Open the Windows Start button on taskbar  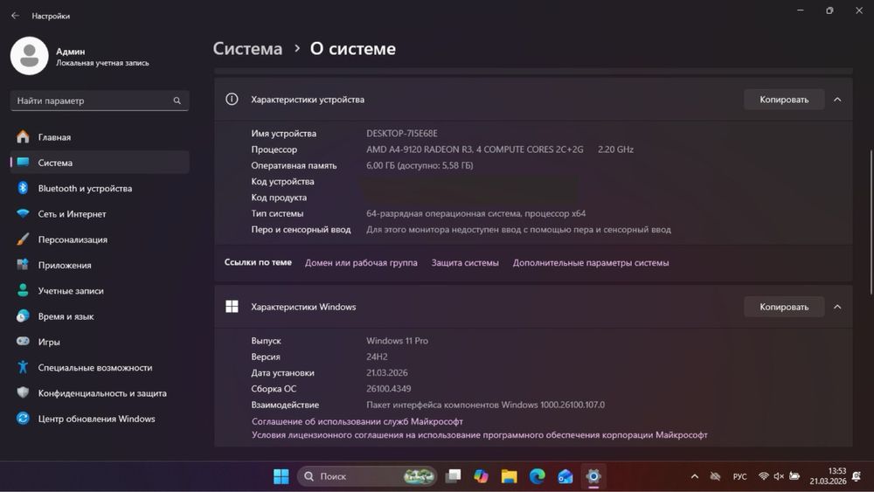(x=281, y=476)
